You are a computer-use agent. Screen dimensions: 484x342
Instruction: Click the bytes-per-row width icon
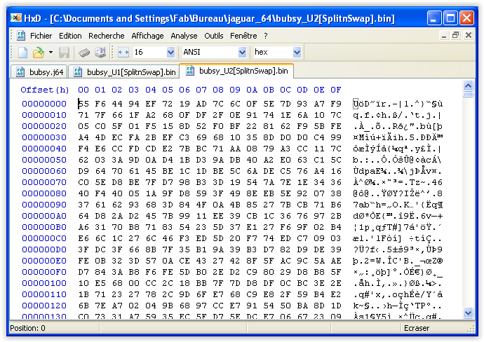click(123, 53)
